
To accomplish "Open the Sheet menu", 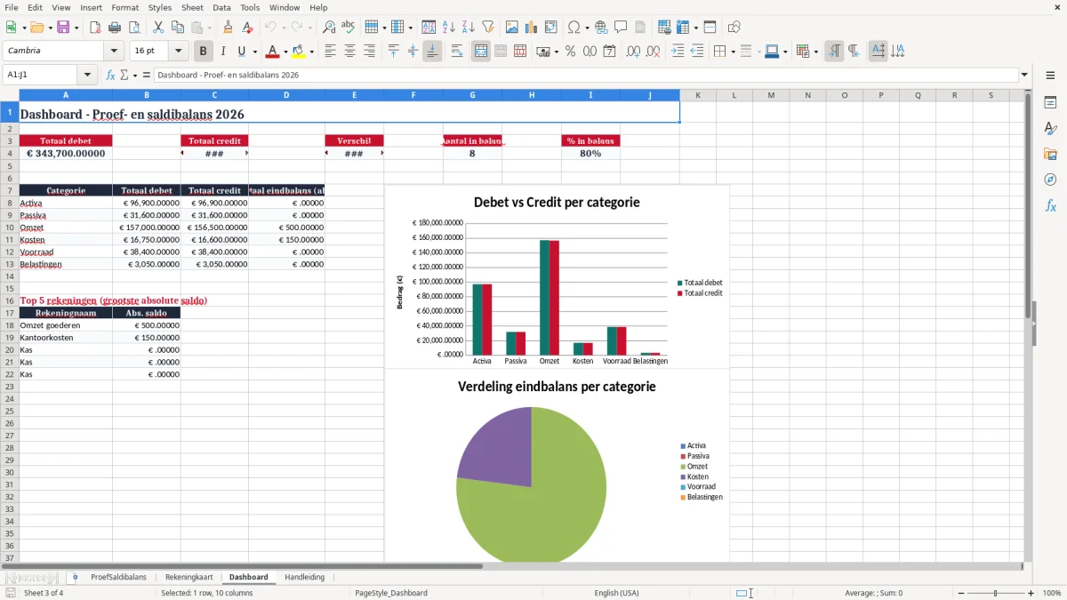I will [x=192, y=7].
